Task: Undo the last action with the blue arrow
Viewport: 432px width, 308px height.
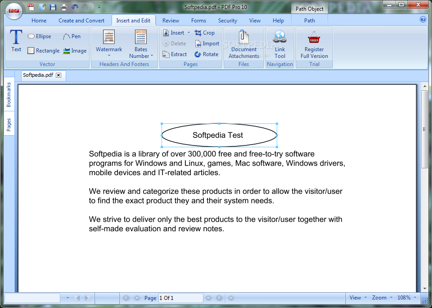Action: click(x=75, y=7)
